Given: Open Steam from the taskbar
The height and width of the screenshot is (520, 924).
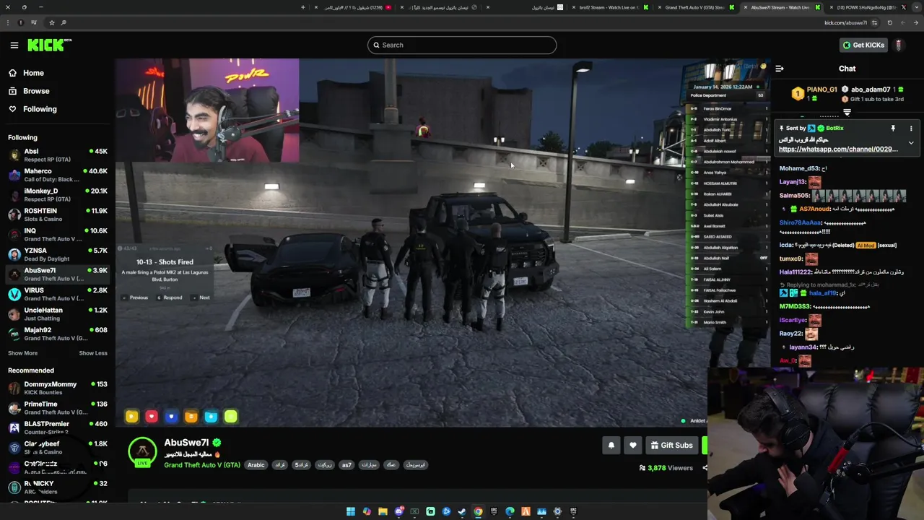Looking at the screenshot, I should pyautogui.click(x=462, y=511).
